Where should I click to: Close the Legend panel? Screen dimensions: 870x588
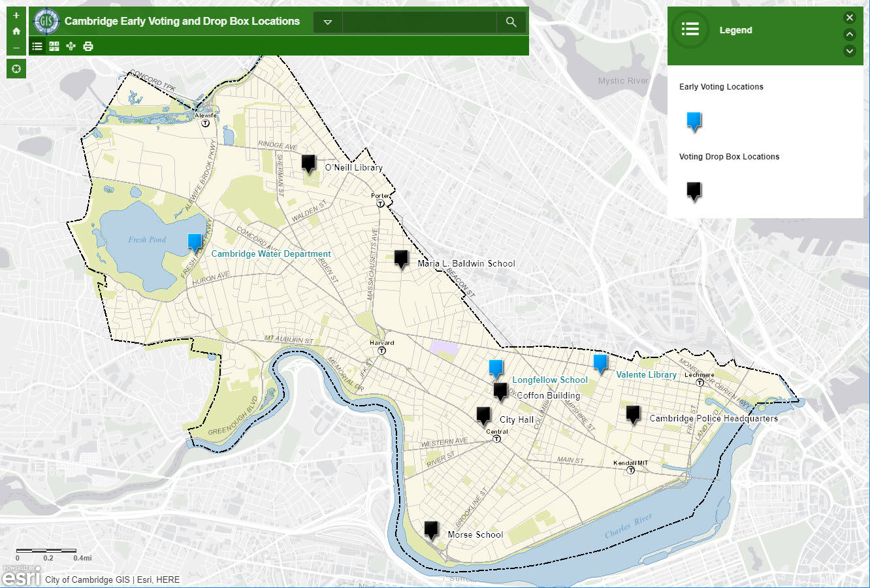pos(849,18)
